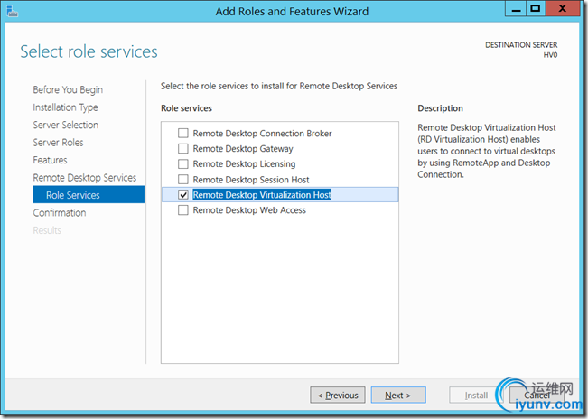This screenshot has width=588, height=419.
Task: Jump to Server Selection step
Action: (x=66, y=125)
